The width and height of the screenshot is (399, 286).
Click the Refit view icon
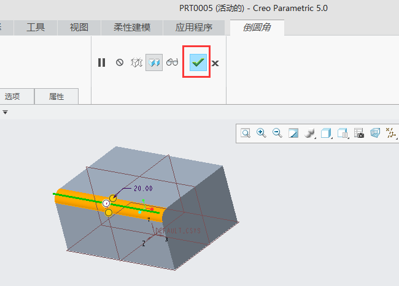(246, 134)
